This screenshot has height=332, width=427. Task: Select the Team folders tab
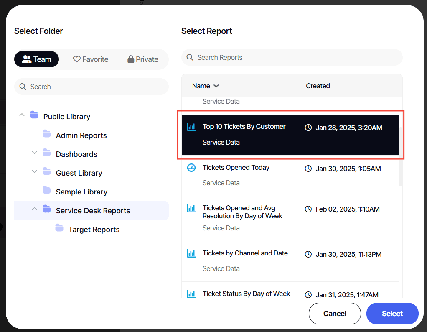coord(37,59)
